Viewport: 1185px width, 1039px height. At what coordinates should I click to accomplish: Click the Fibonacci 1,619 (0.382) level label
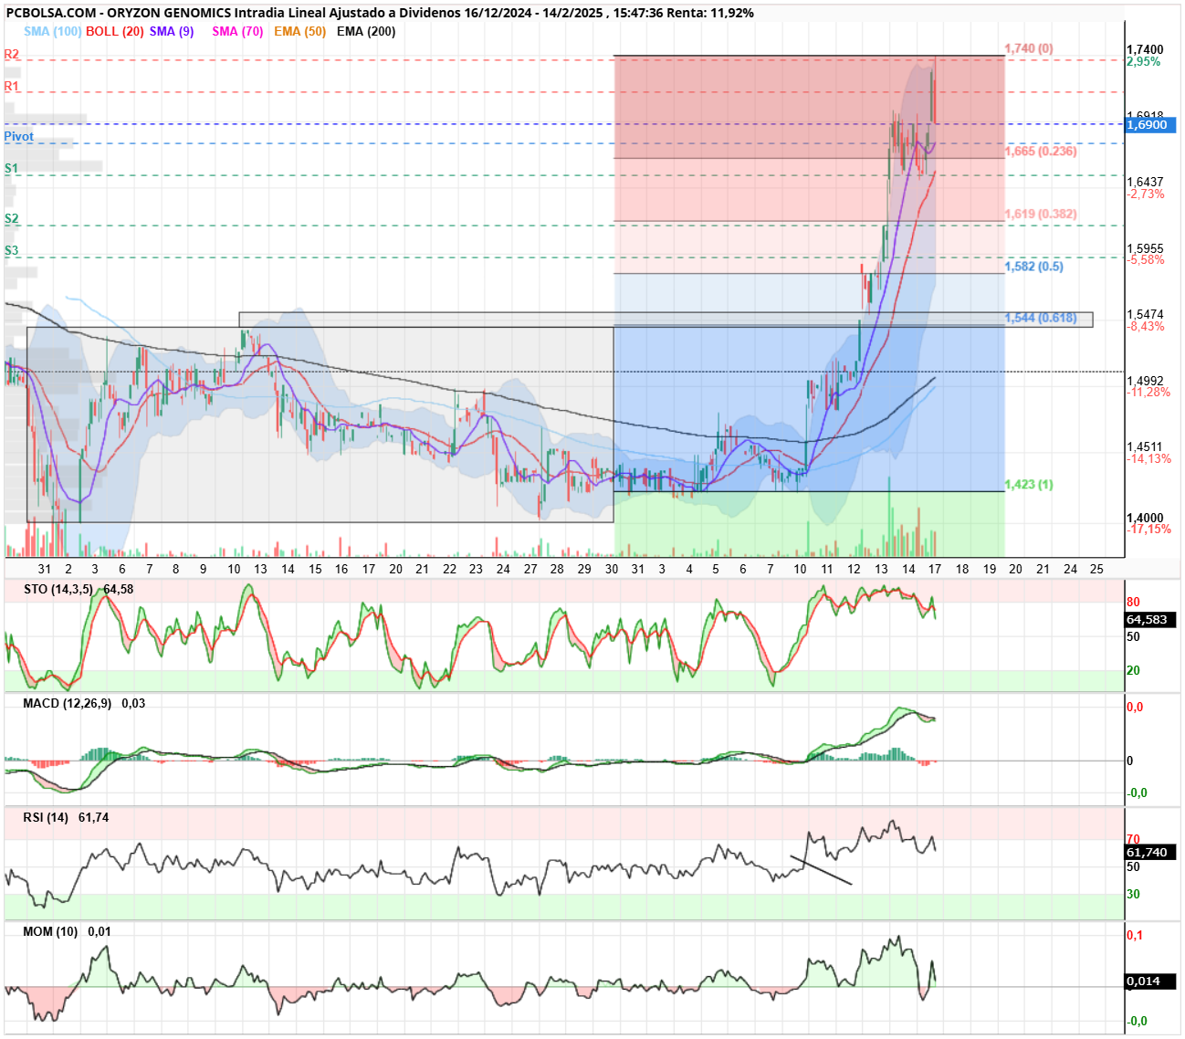(1041, 214)
